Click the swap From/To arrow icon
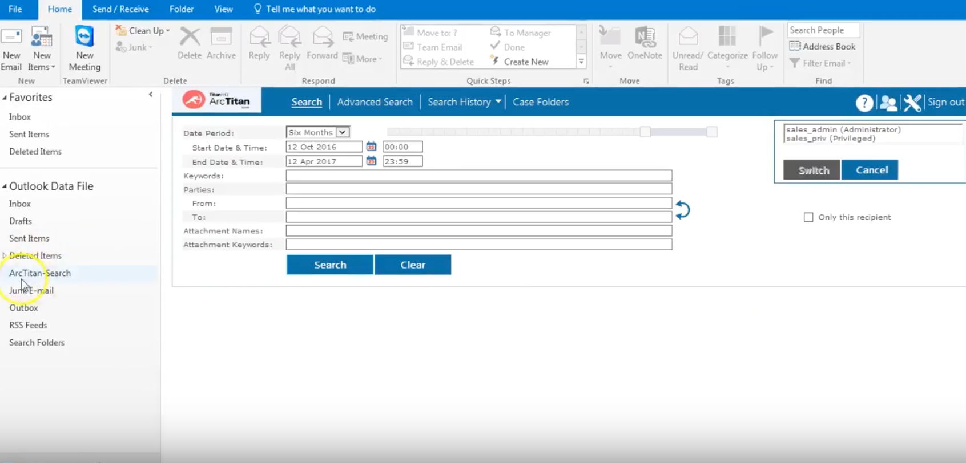The image size is (966, 463). (x=682, y=210)
